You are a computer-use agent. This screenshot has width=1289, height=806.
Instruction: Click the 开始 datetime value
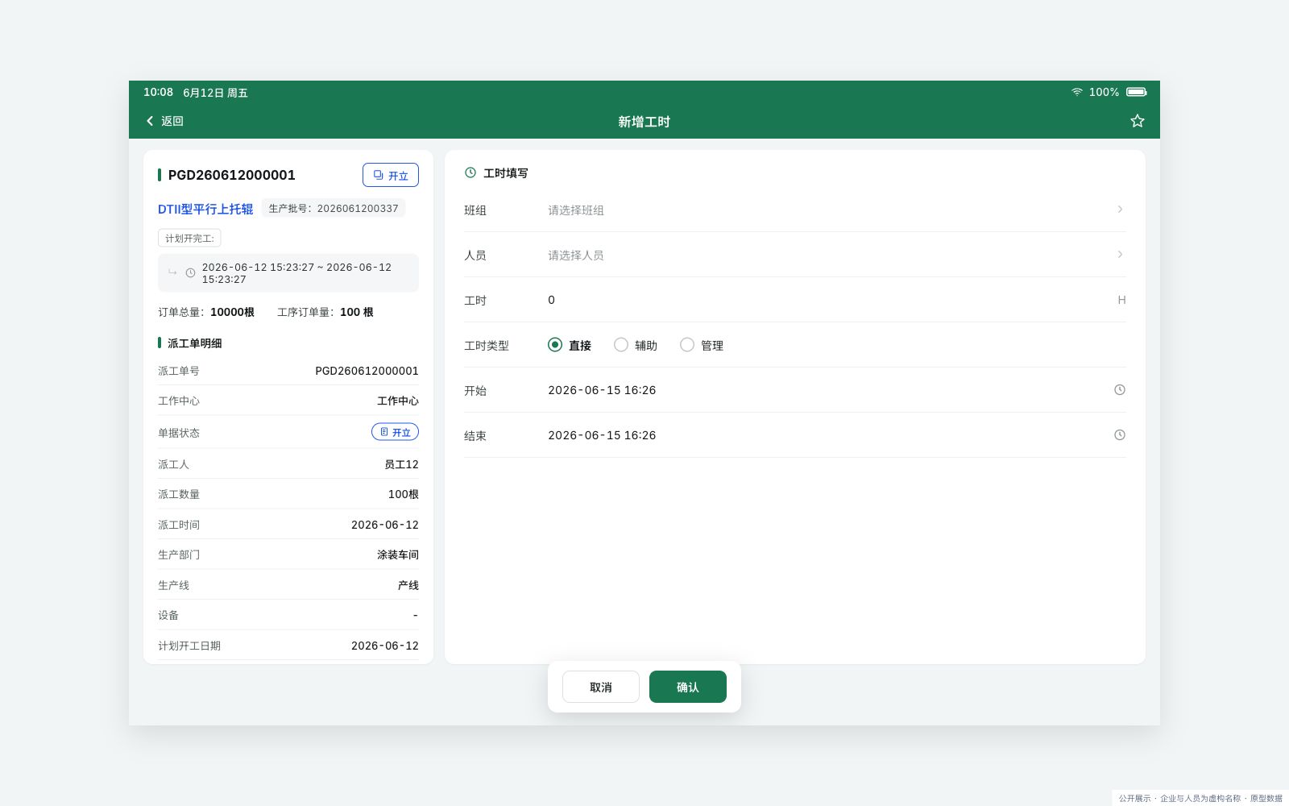602,390
